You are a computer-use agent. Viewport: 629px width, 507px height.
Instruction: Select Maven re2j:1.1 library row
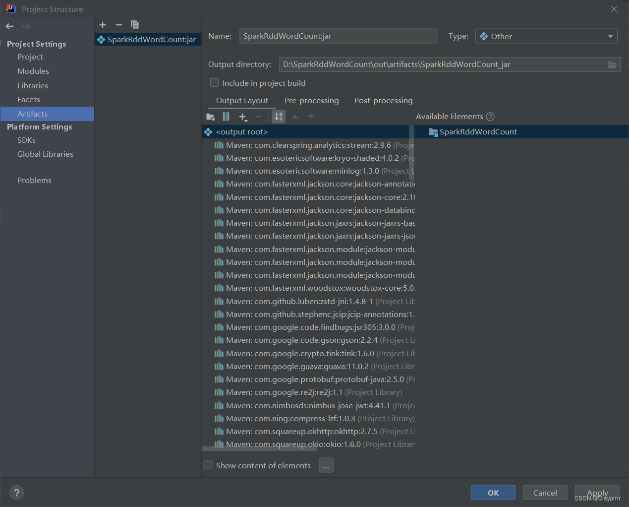click(x=308, y=392)
